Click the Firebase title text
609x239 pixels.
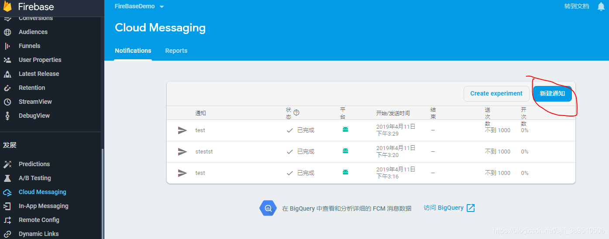(x=36, y=7)
